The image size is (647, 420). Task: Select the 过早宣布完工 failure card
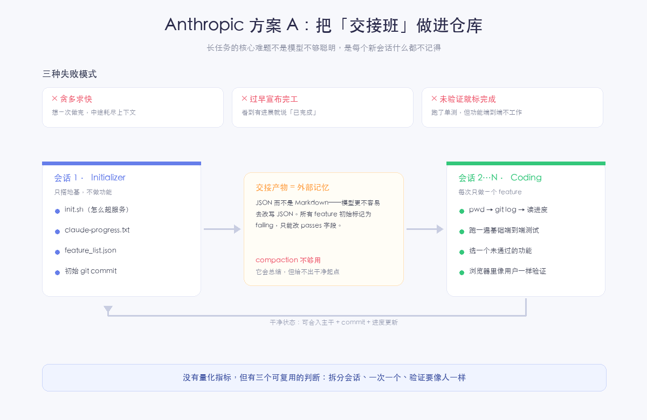[322, 107]
